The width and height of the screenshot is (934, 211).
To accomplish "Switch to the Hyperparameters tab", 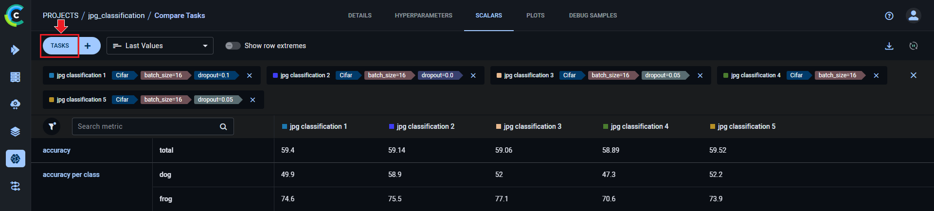I will coord(423,16).
